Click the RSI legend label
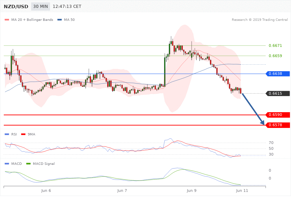 coord(14,134)
